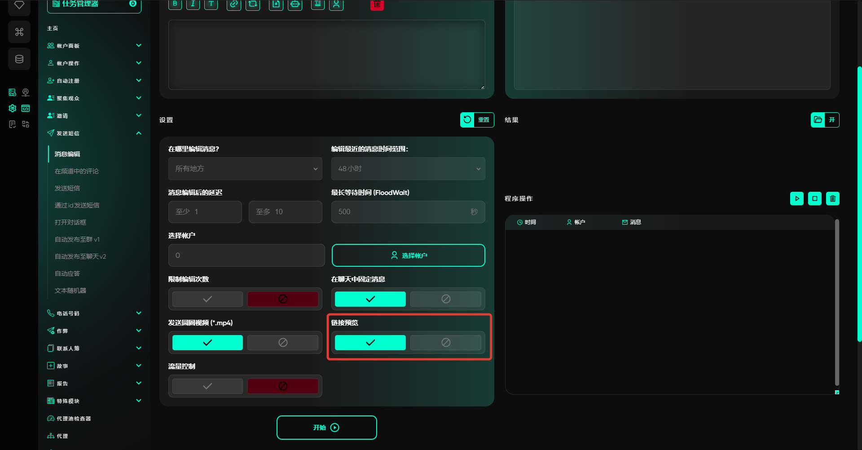The width and height of the screenshot is (862, 450).
Task: Disable 链接预览 with its prohibit toggle
Action: tap(445, 343)
